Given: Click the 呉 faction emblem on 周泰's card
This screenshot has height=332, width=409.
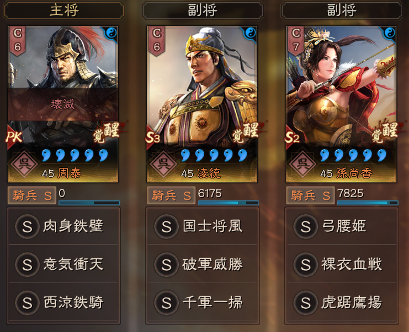Looking at the screenshot, I should (x=24, y=164).
